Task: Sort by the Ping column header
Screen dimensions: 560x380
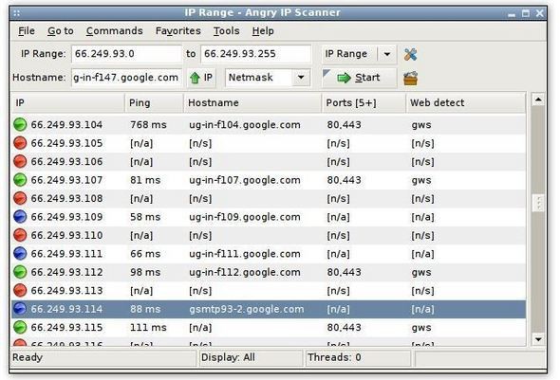Action: click(x=155, y=103)
